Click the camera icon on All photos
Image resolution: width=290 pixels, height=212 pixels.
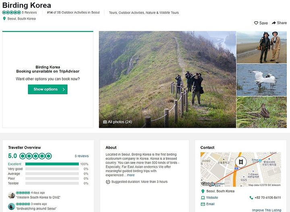(x=105, y=122)
